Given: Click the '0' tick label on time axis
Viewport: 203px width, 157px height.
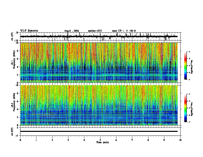Looking at the screenshot, I should coord(20,140).
